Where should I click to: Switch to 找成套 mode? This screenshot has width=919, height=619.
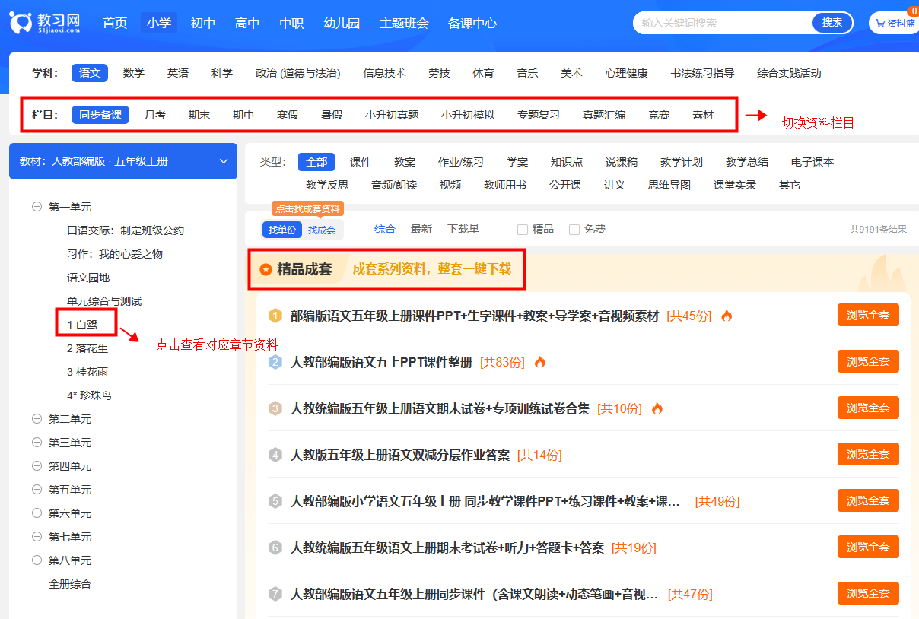(x=322, y=230)
